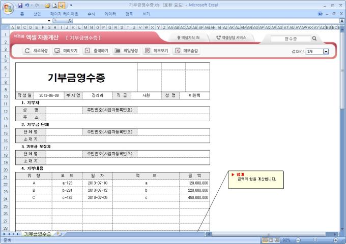Click the 새로작성 refresh icon button
This screenshot has height=244, width=346.
(x=37, y=51)
